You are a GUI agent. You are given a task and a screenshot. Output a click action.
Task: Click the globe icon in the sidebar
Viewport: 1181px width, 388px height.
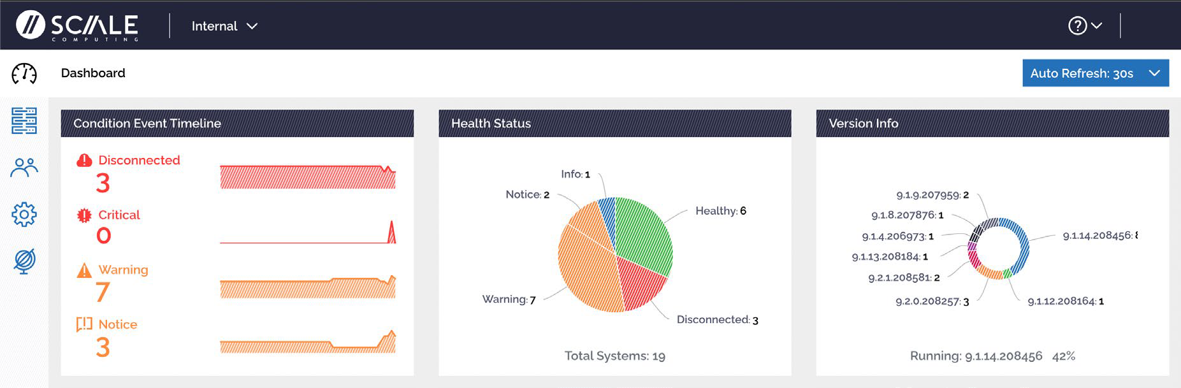(x=24, y=260)
